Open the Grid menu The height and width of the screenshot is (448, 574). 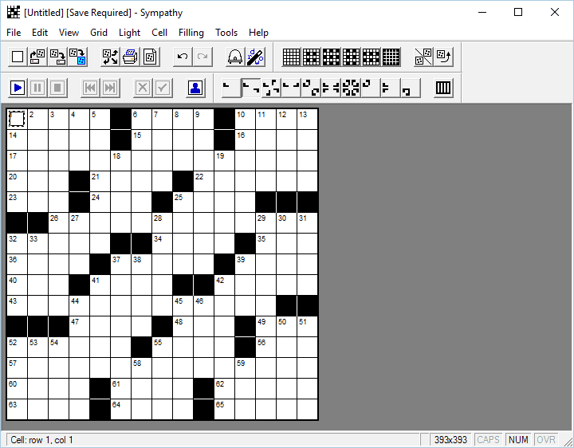99,33
